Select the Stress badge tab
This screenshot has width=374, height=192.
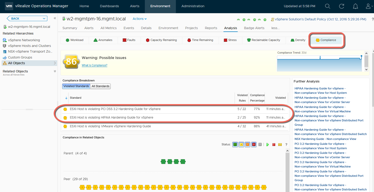(230, 40)
